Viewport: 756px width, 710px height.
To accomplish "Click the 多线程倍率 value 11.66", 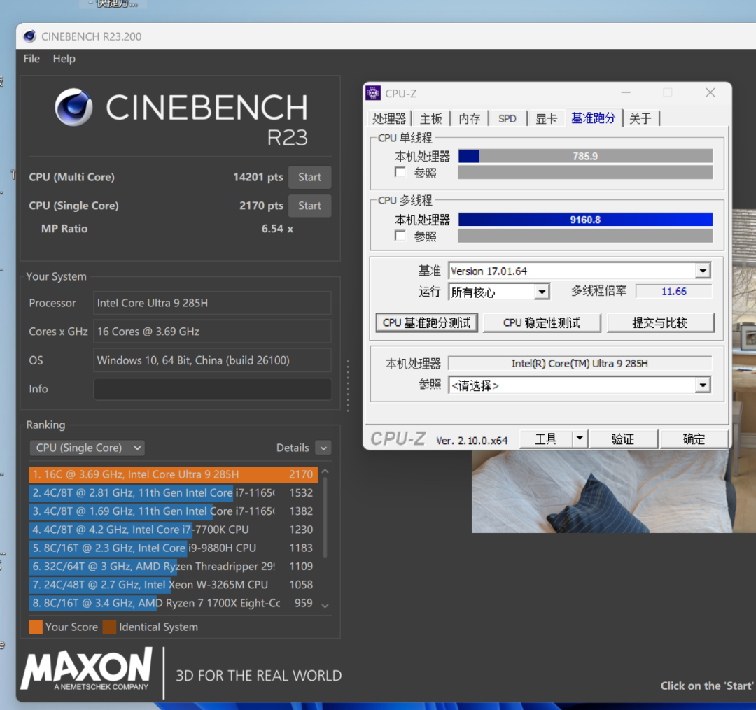I will click(x=673, y=292).
